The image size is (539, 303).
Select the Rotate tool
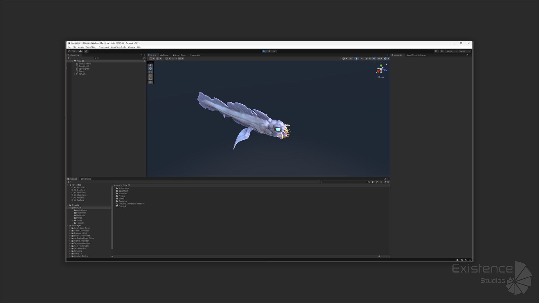pos(150,72)
